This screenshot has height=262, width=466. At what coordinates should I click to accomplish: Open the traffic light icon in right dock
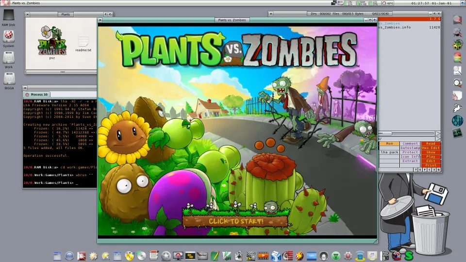(x=458, y=57)
